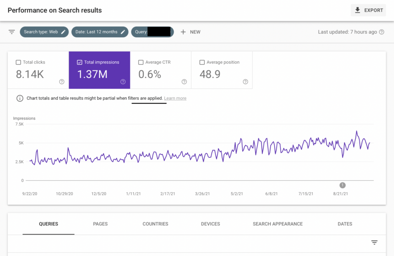Edit the Date: Last 12 months pencil
The height and width of the screenshot is (256, 394).
point(123,32)
